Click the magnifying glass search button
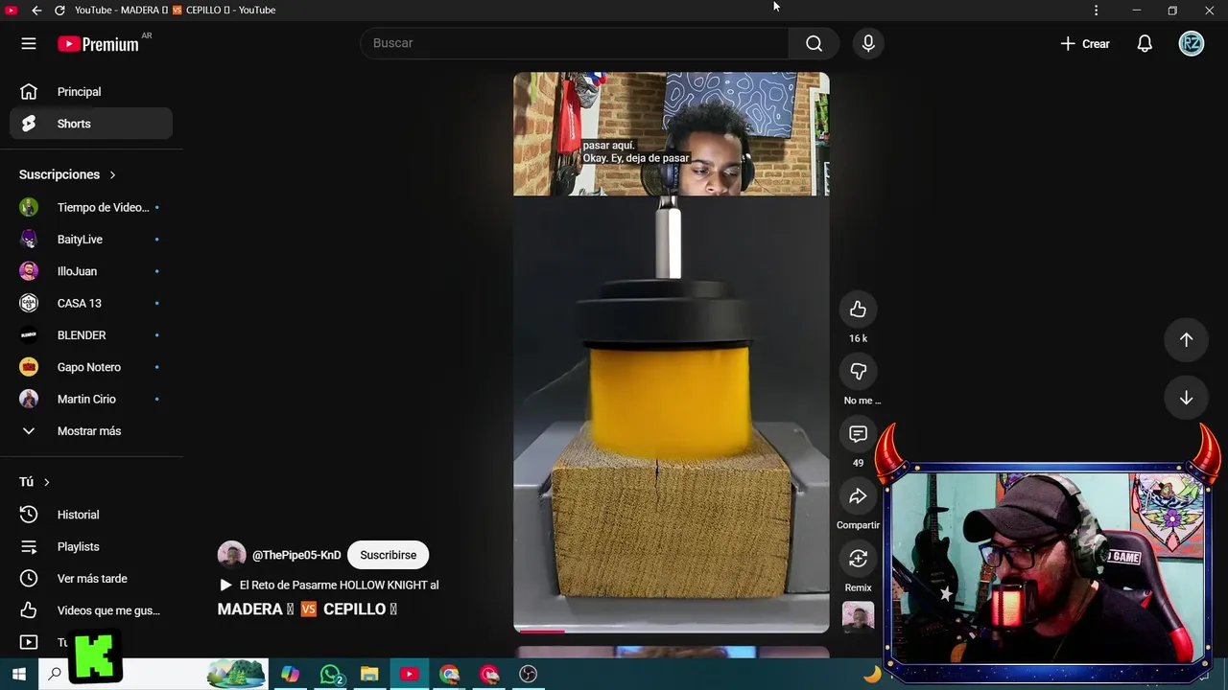Image resolution: width=1228 pixels, height=690 pixels. [x=815, y=43]
